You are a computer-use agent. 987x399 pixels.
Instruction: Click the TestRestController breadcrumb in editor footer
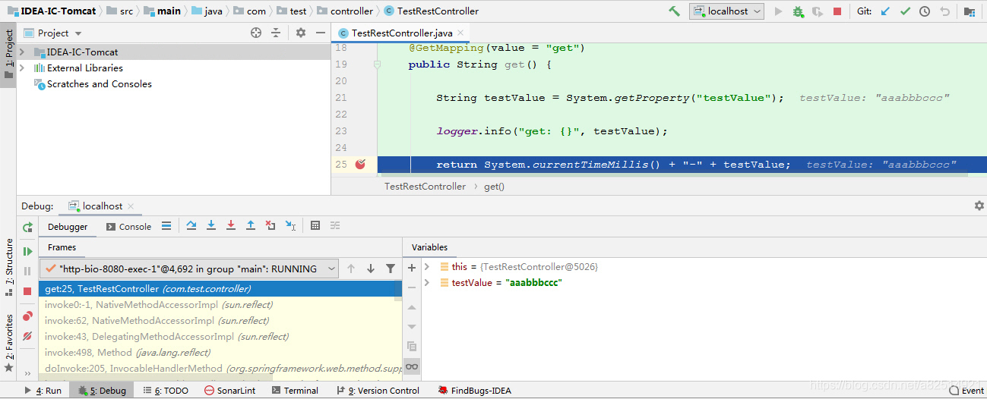[425, 187]
